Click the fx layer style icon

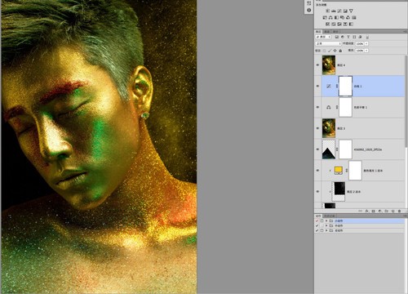[366, 211]
